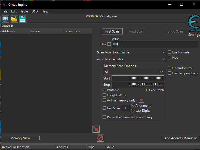Toggle the Executable checkbox

coord(146,90)
